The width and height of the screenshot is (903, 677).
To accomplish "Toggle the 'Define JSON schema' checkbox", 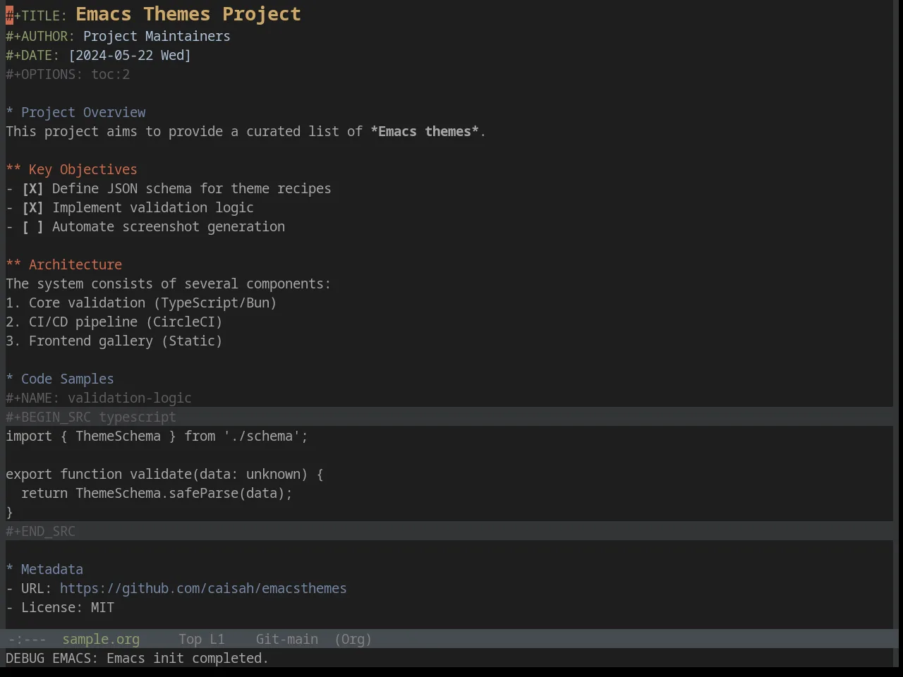I will pos(32,189).
